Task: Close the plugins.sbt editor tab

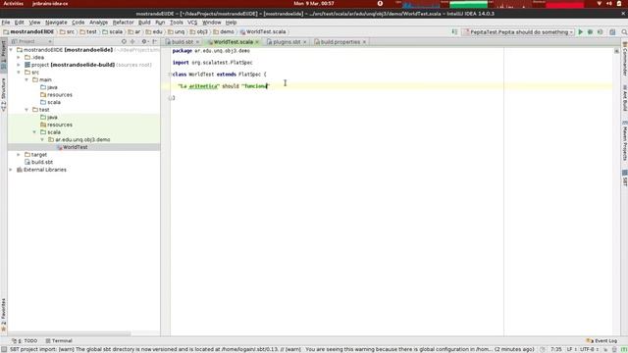Action: tap(305, 42)
